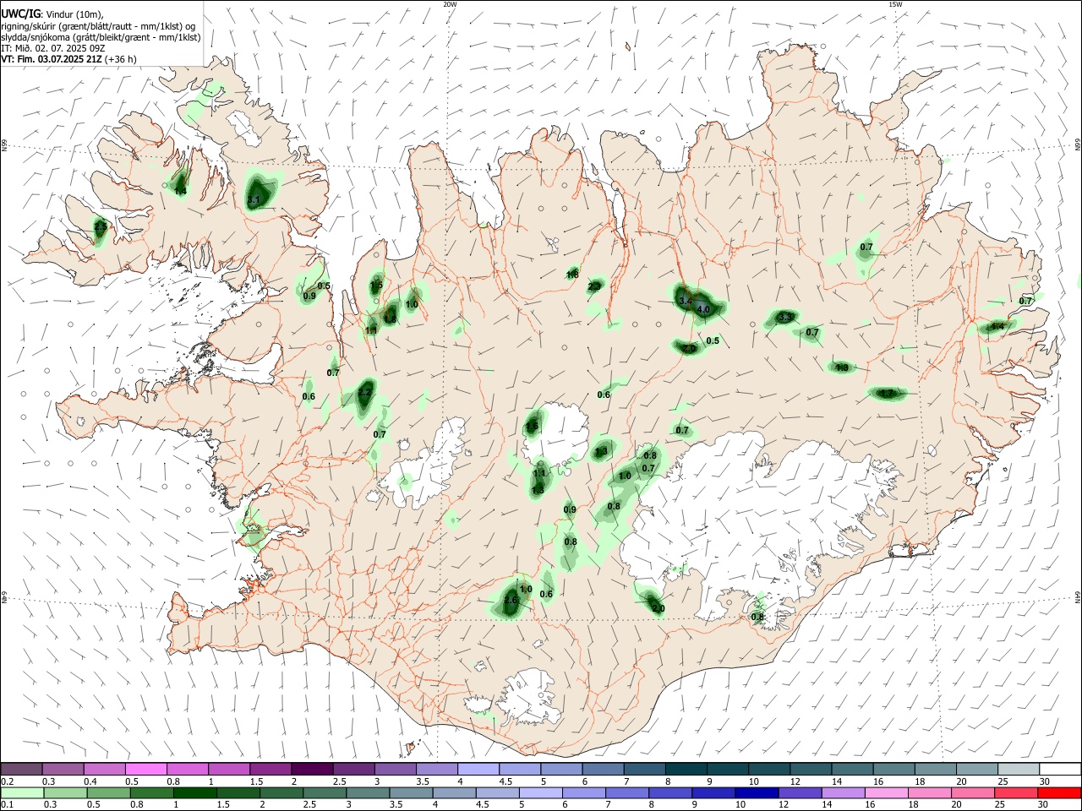1082x811 pixels.
Task: Select the 'IT: Mið. 02. 07. 2025 09Z' line
Action: pyautogui.click(x=53, y=48)
